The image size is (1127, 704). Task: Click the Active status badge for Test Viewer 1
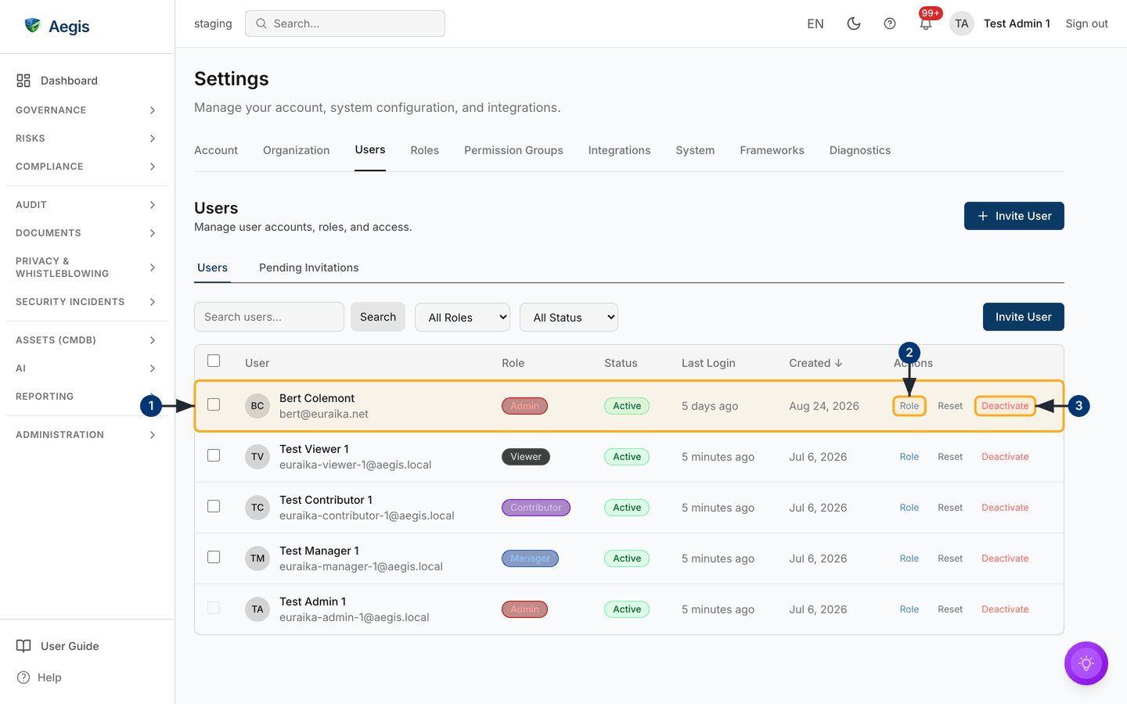pos(627,457)
